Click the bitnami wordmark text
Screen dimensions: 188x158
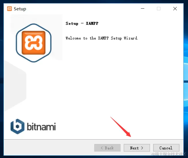(41, 126)
